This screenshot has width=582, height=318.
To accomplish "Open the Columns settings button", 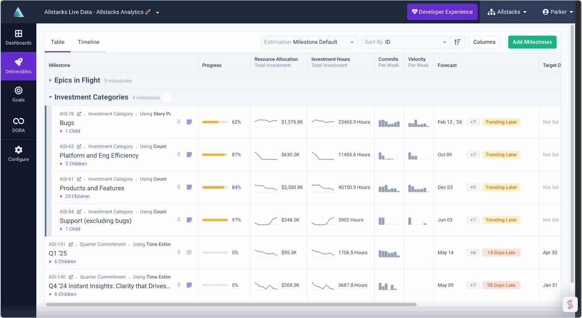I will pos(484,42).
